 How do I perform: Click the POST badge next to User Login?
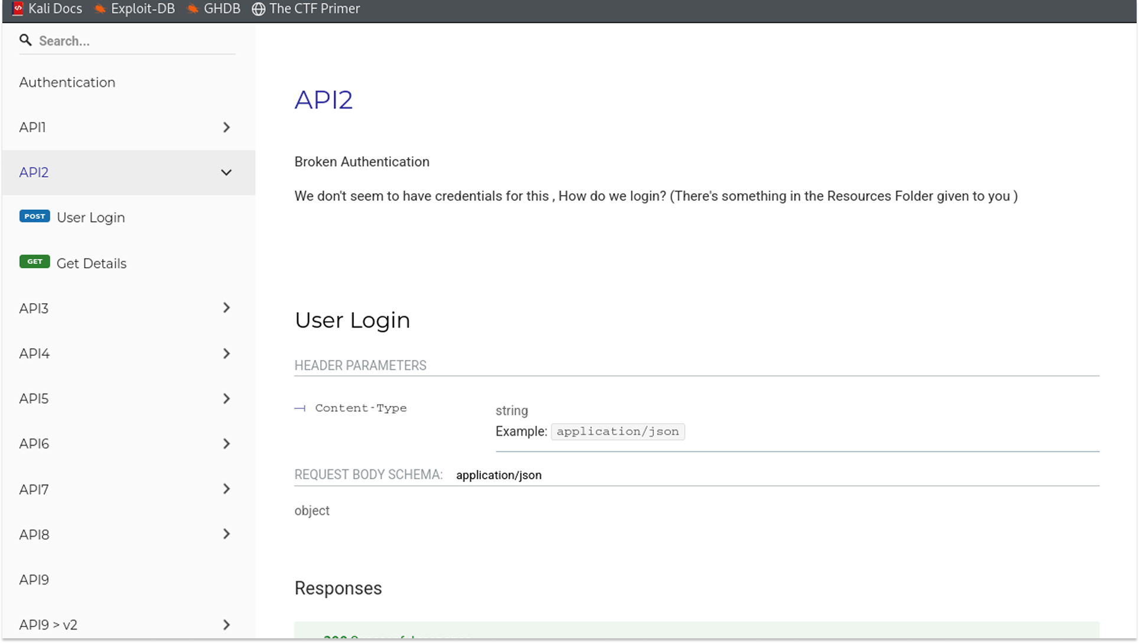point(34,216)
